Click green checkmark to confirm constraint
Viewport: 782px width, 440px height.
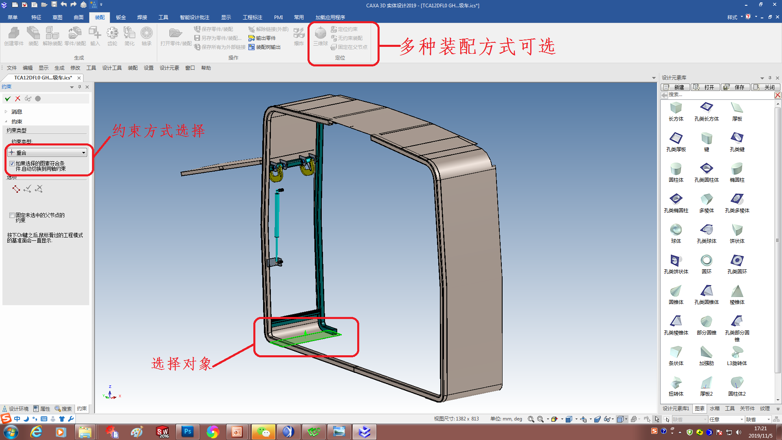(x=8, y=99)
